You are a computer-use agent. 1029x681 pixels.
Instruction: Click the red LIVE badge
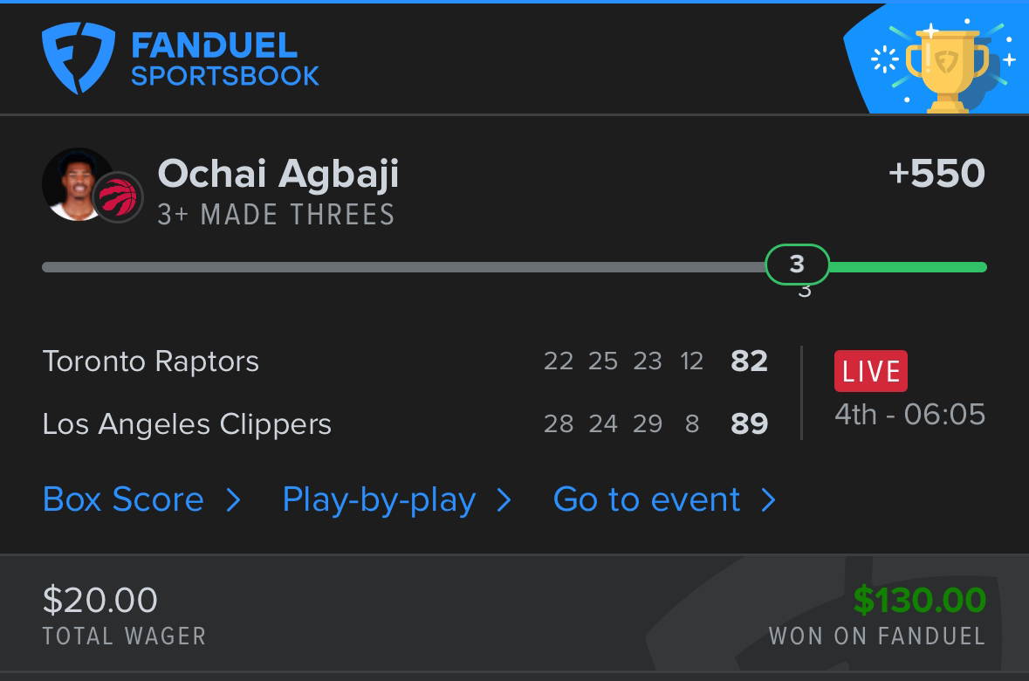click(x=870, y=371)
